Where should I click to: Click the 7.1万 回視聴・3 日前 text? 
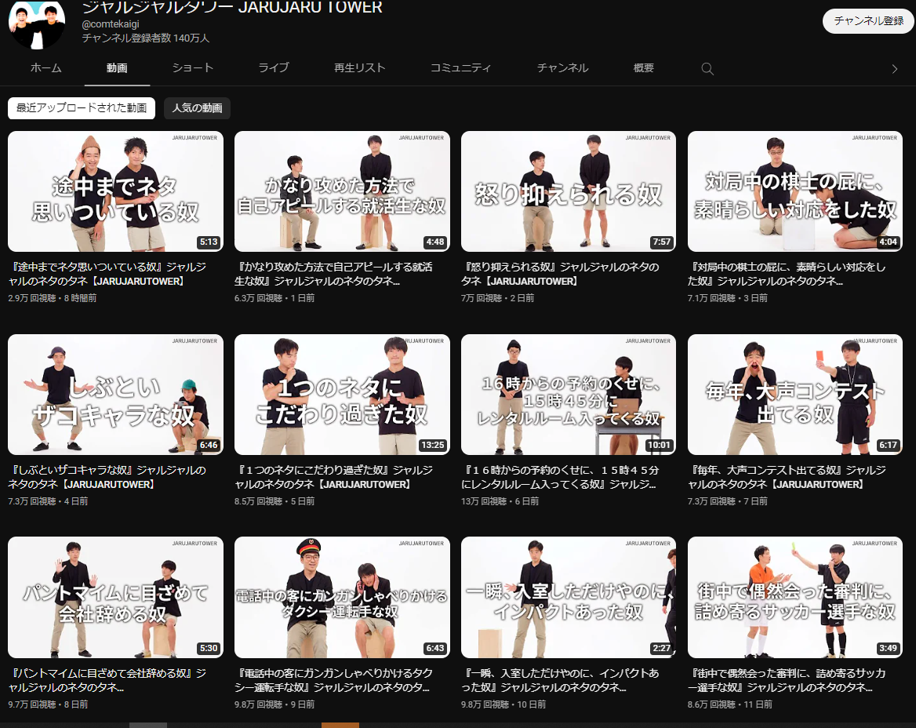click(728, 298)
